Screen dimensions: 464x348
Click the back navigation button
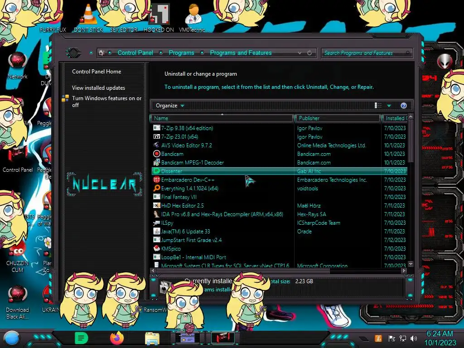point(73,53)
